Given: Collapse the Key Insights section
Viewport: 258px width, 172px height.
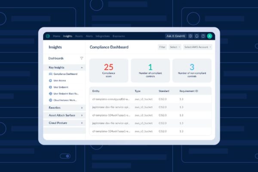Looking at the screenshot, I should [x=82, y=68].
